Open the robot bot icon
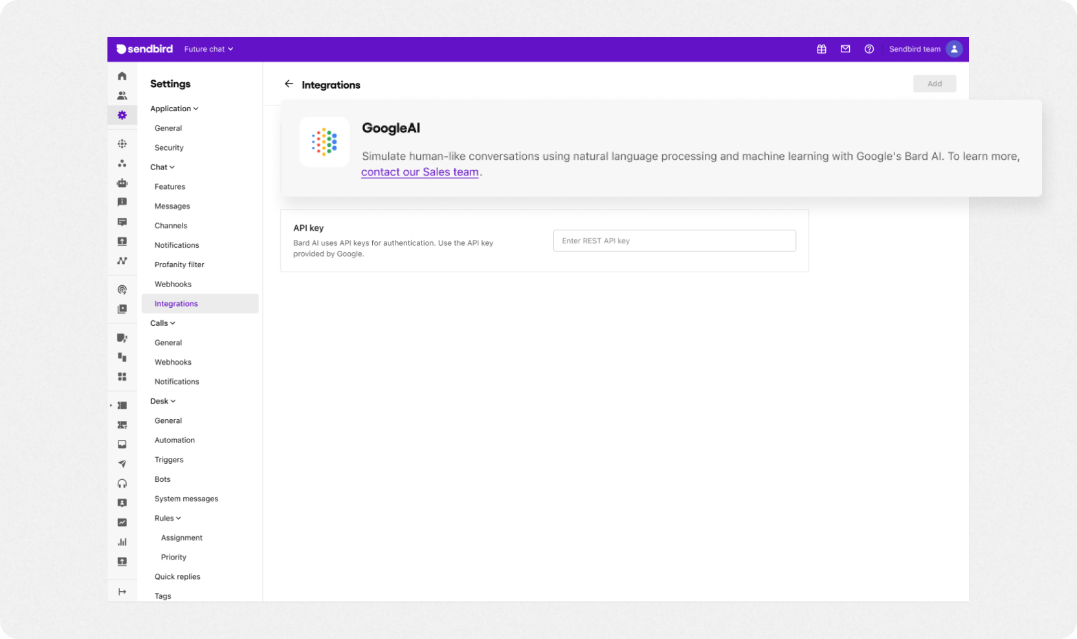The width and height of the screenshot is (1077, 639). click(x=122, y=183)
